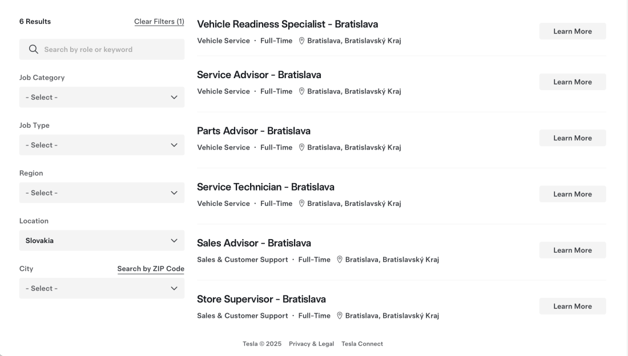628x356 pixels.
Task: Click location pin icon for Vehicle Readiness Specialist
Action: [301, 41]
